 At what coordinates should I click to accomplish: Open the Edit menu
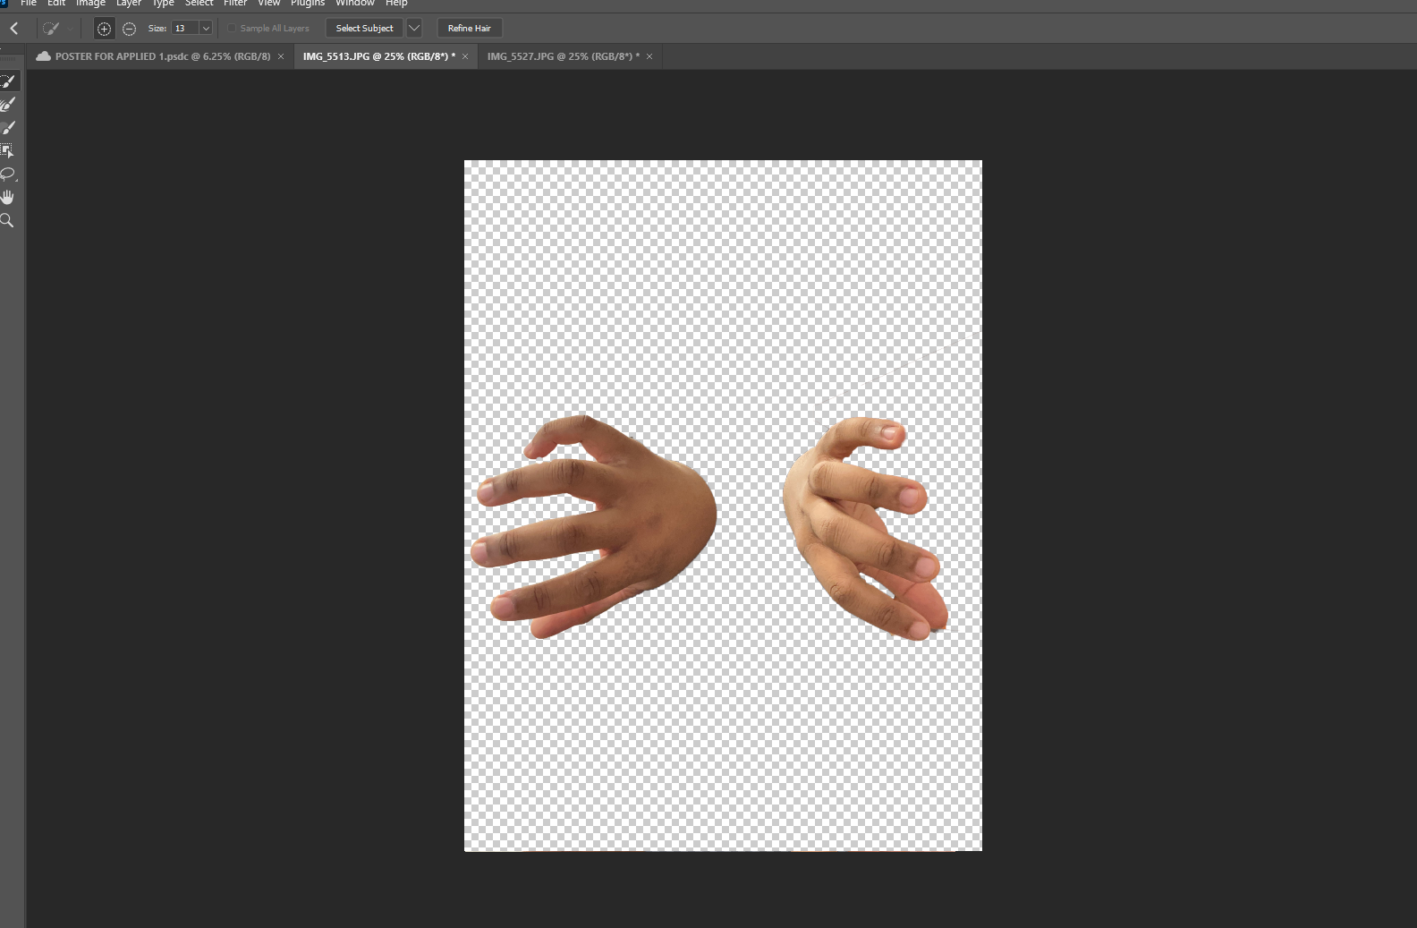56,4
